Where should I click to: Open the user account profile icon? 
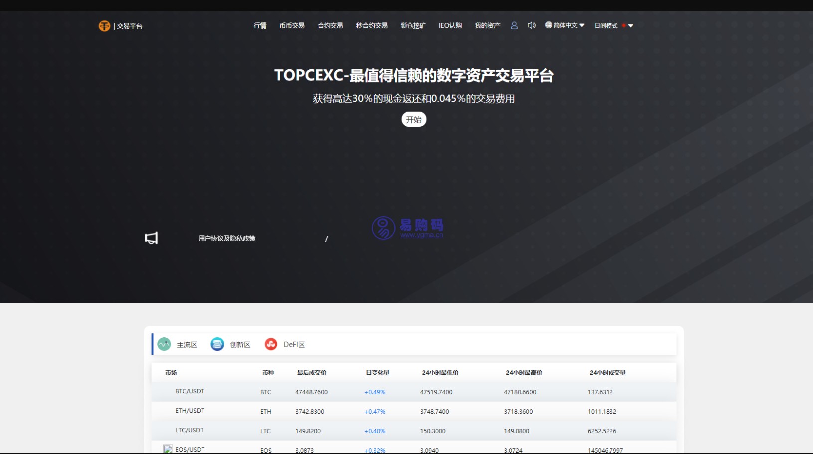(x=514, y=25)
